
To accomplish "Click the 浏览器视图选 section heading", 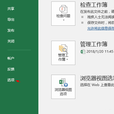I will click(97, 78).
